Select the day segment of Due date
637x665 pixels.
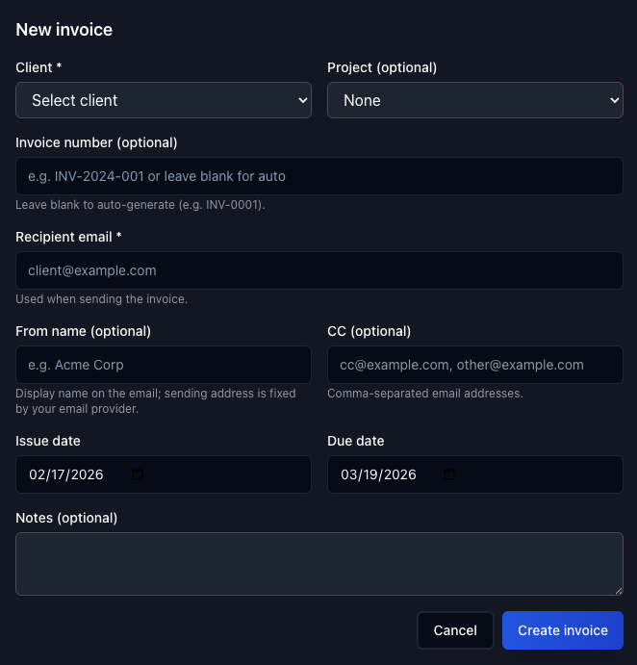coord(371,474)
